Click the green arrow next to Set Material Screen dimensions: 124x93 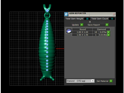pos(111,81)
